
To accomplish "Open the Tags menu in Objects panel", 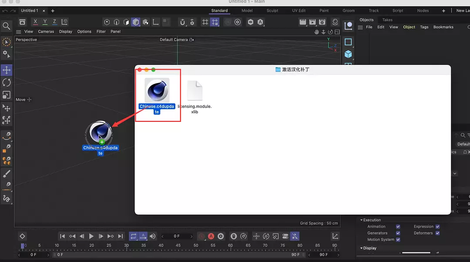I will [x=424, y=27].
